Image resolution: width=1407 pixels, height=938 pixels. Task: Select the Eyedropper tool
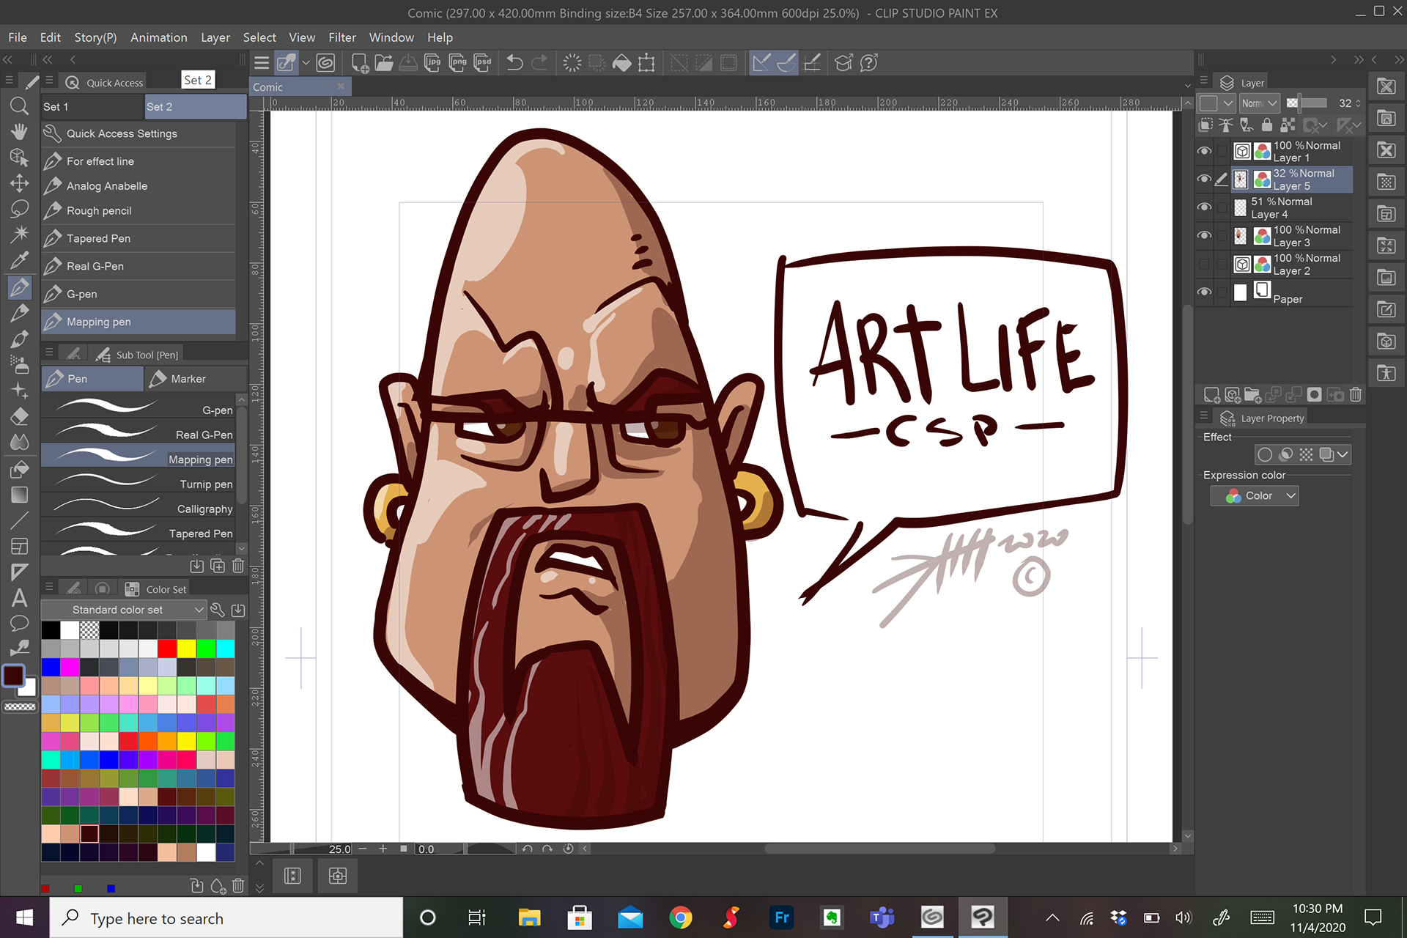click(x=19, y=260)
